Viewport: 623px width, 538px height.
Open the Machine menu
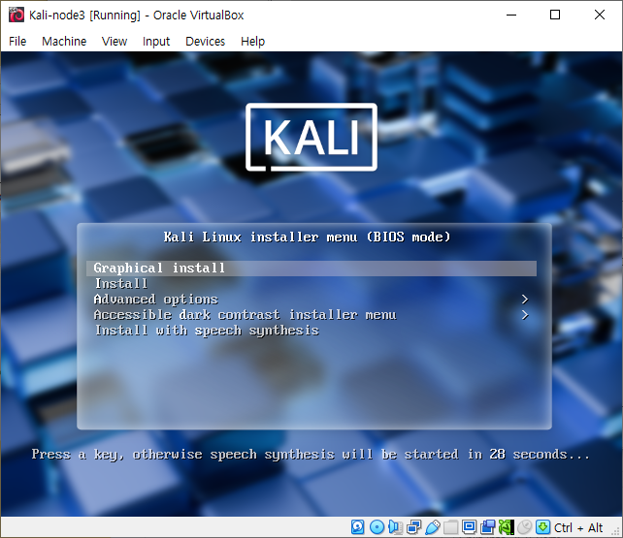[x=64, y=42]
